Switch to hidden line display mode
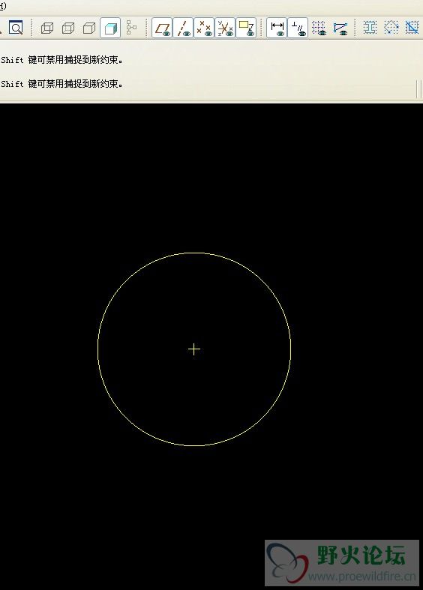The height and width of the screenshot is (590, 423). (x=68, y=28)
